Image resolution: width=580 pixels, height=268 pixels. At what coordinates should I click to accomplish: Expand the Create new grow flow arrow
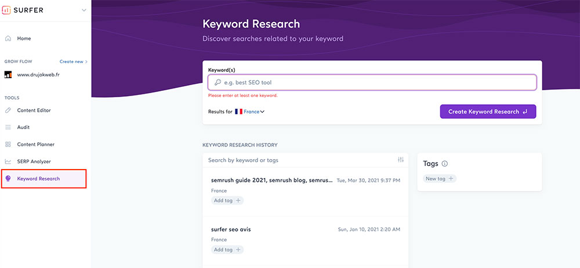click(86, 62)
